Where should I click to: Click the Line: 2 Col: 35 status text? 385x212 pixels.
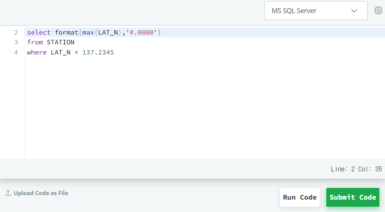click(356, 169)
